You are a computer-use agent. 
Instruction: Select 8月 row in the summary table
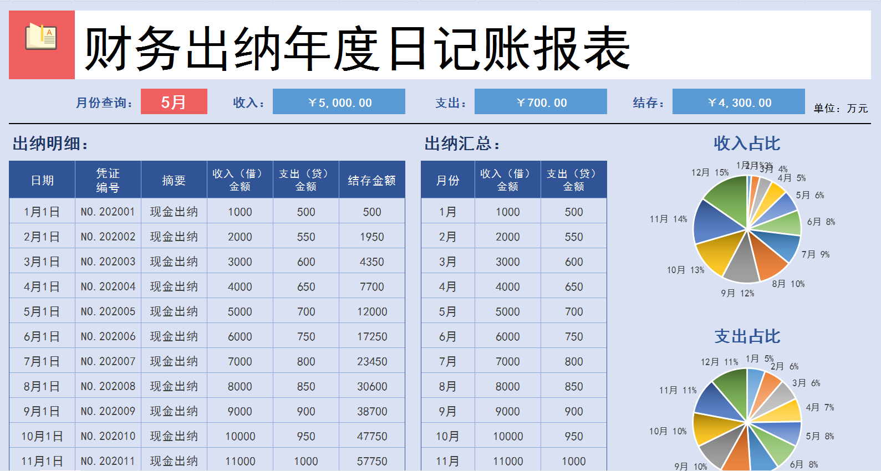pos(514,386)
